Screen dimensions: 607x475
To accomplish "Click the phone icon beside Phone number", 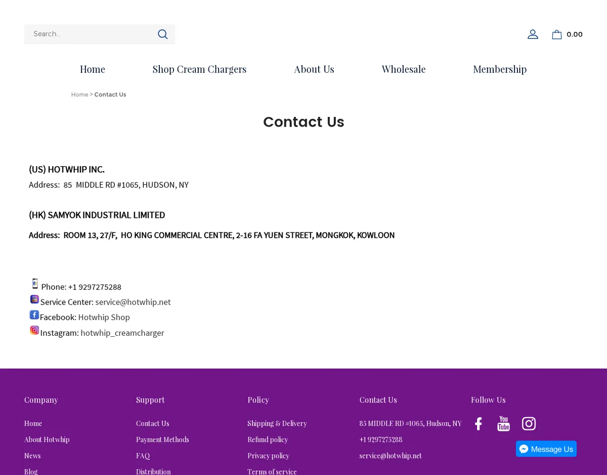I will coord(35,284).
